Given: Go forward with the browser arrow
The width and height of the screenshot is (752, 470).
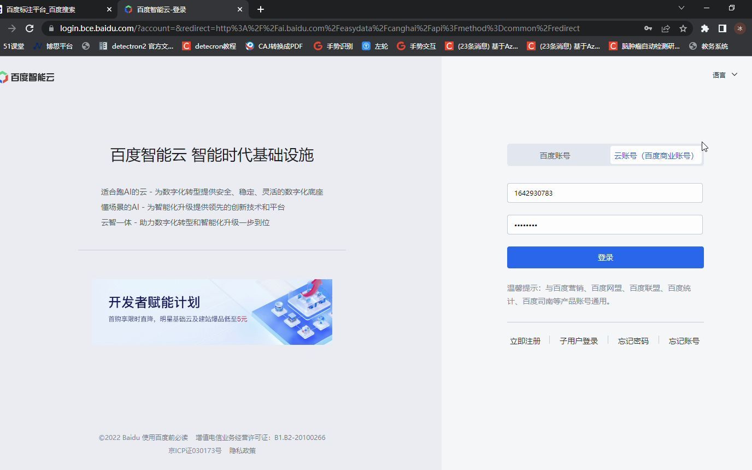Looking at the screenshot, I should tap(11, 28).
